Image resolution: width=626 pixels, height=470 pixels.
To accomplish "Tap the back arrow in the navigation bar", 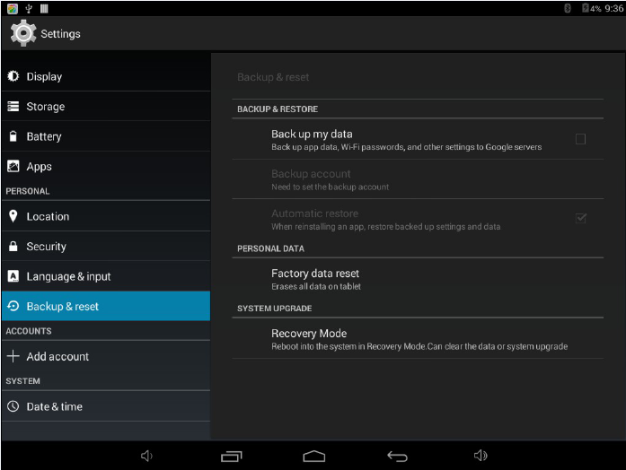I will (397, 456).
